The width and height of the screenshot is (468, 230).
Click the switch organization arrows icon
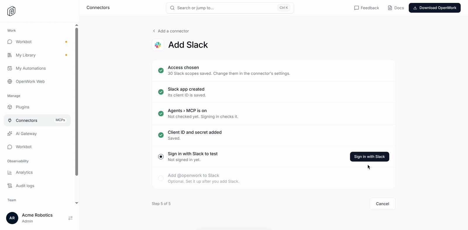click(x=70, y=218)
